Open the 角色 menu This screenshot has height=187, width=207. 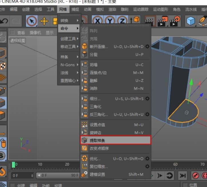coord(177,9)
